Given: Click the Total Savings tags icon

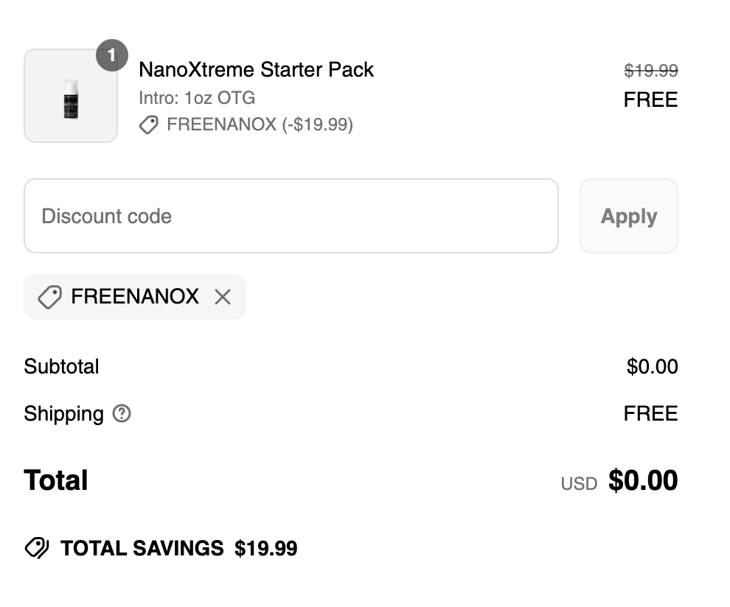Looking at the screenshot, I should [x=37, y=548].
